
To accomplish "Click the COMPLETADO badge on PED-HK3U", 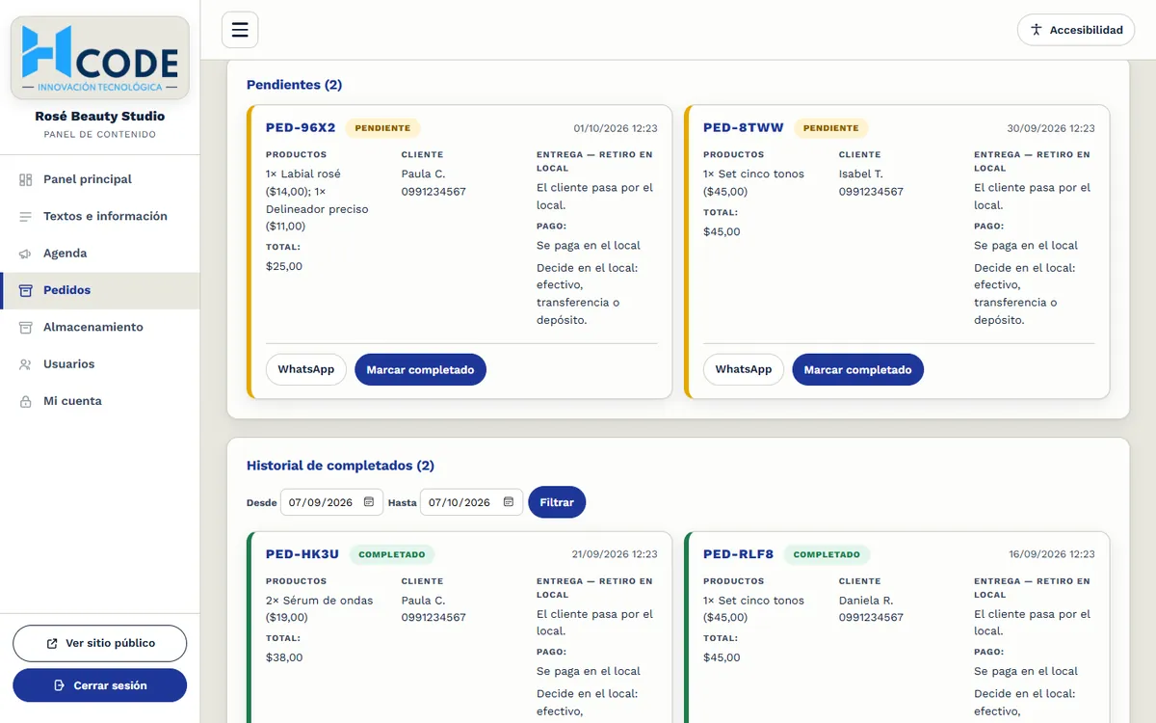I will [x=392, y=554].
